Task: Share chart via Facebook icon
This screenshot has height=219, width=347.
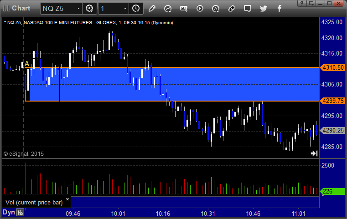Action: pyautogui.click(x=279, y=9)
